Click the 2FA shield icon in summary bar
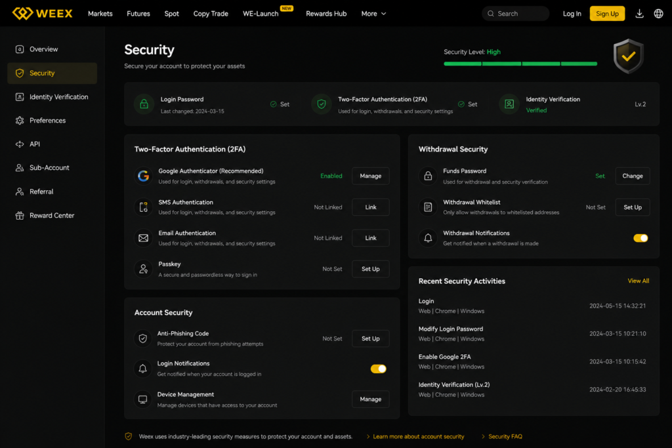 [x=322, y=104]
